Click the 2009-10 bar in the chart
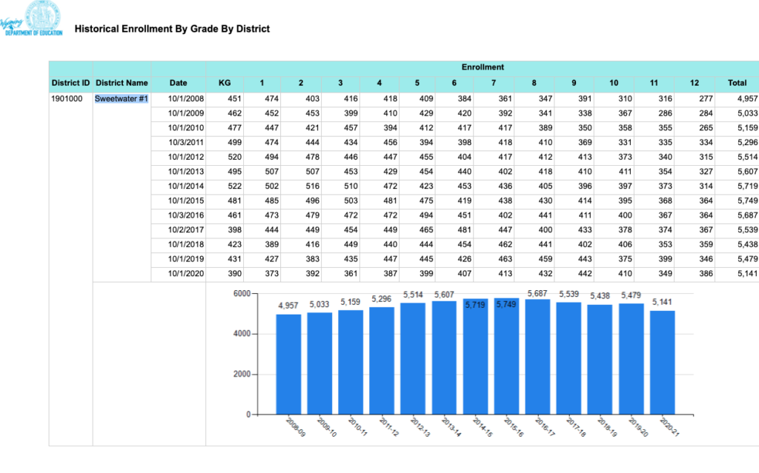Image resolution: width=759 pixels, height=473 pixels. 319,363
